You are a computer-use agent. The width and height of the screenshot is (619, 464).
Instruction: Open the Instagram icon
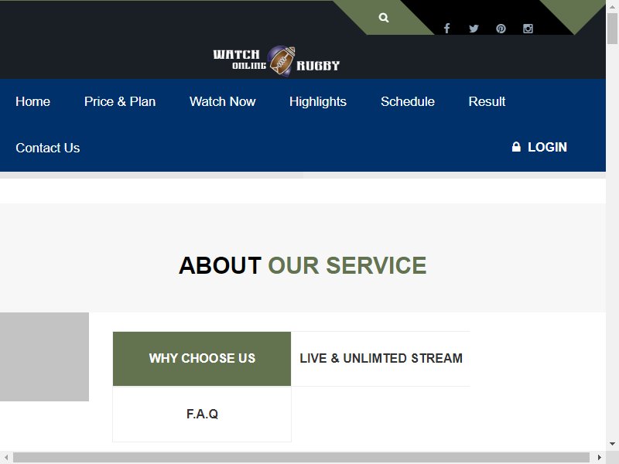[528, 29]
